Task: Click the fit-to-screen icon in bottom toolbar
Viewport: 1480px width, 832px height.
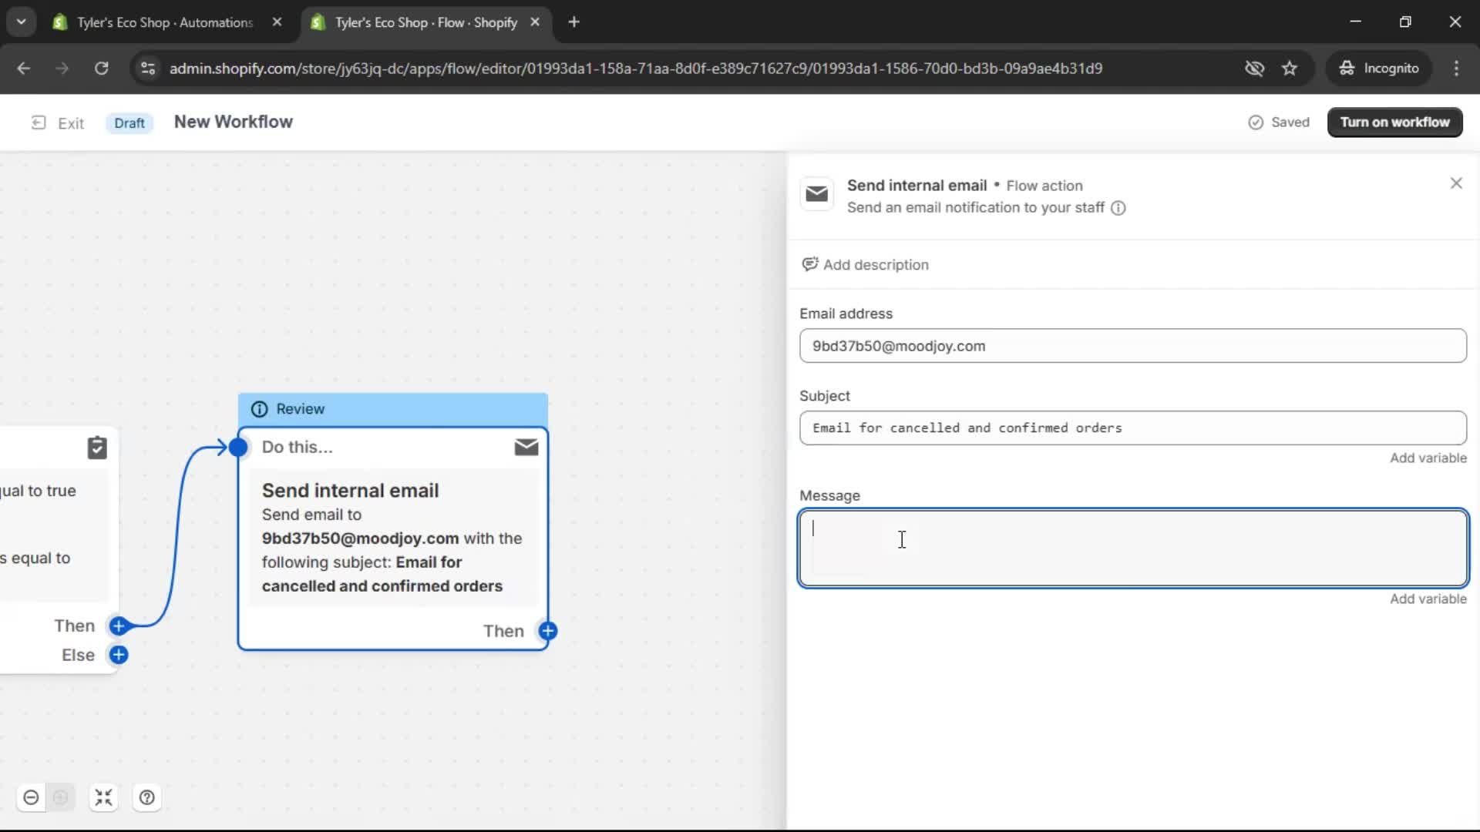Action: [104, 797]
